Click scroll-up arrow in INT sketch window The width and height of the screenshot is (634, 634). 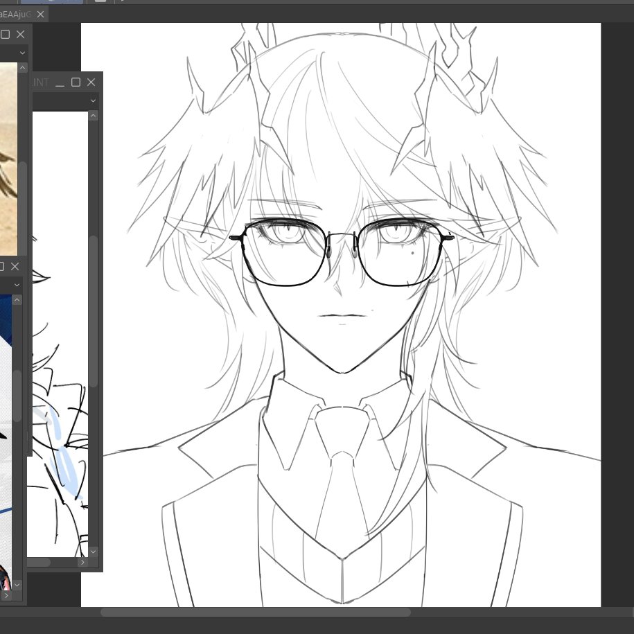point(94,116)
